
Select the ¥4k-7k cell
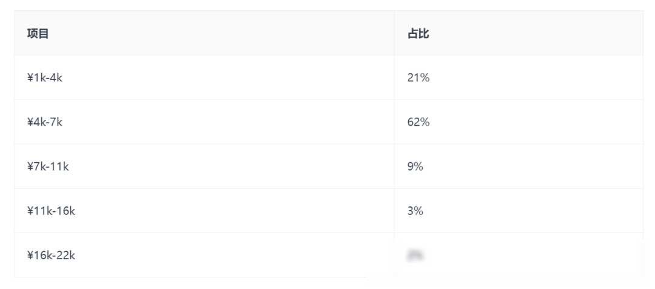point(205,122)
